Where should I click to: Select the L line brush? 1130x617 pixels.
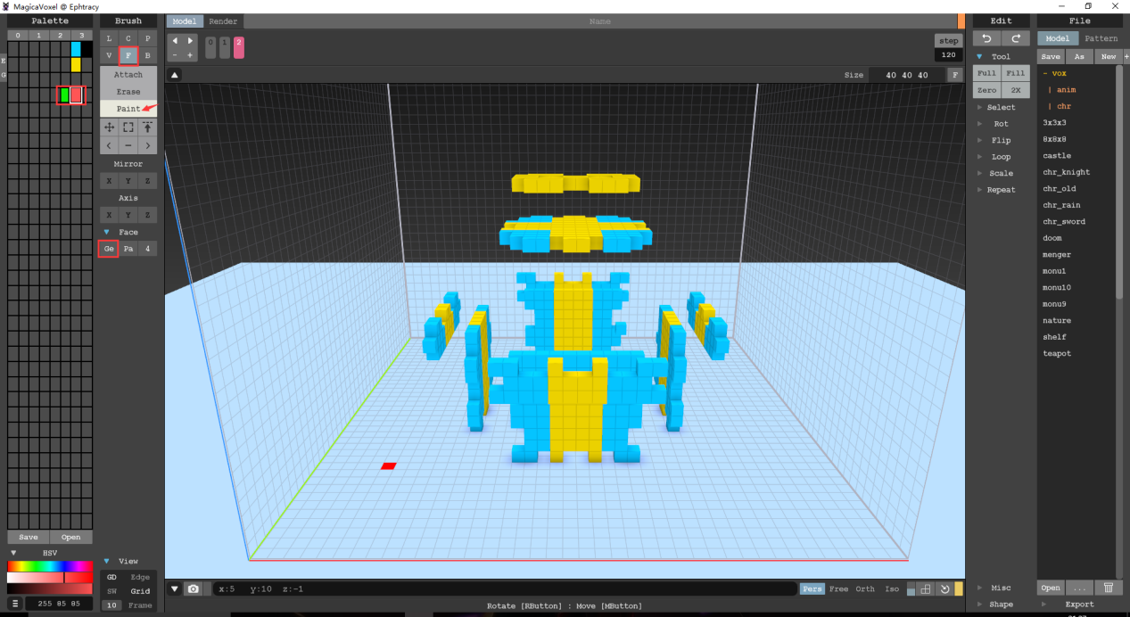pyautogui.click(x=109, y=38)
